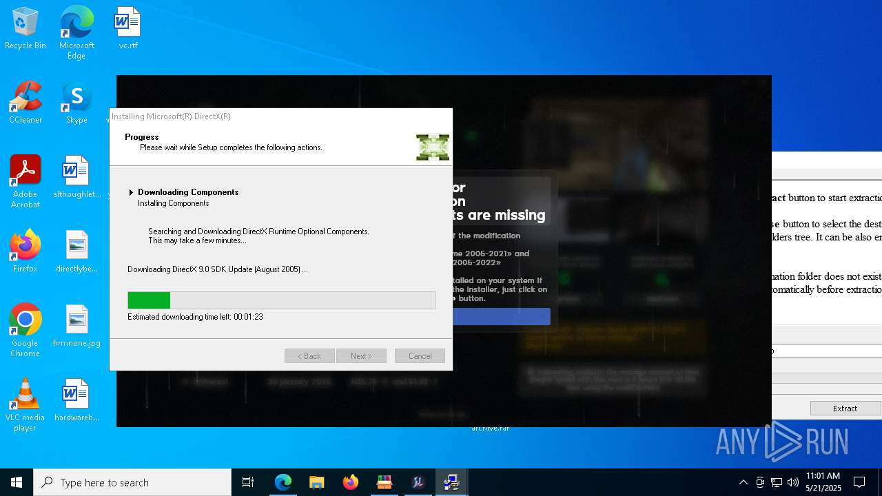Click the Installing Components step
882x496 pixels.
(x=173, y=203)
